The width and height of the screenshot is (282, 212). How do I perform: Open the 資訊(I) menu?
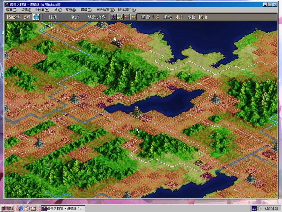(x=26, y=10)
